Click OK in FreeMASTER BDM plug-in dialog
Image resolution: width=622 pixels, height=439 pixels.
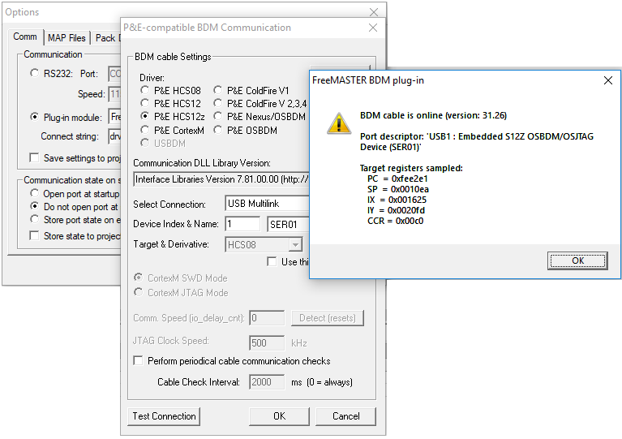tap(577, 260)
